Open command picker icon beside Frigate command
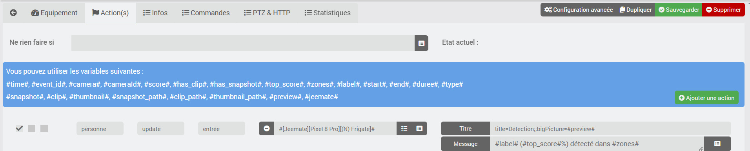 419,129
